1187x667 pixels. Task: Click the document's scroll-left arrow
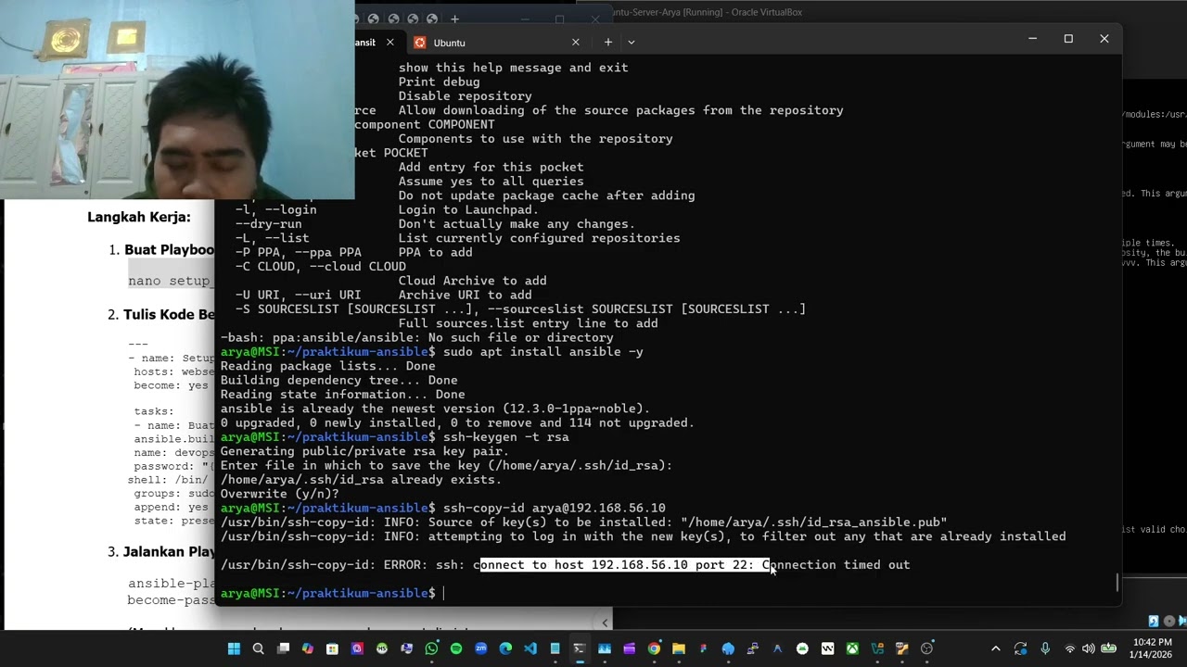pos(606,623)
